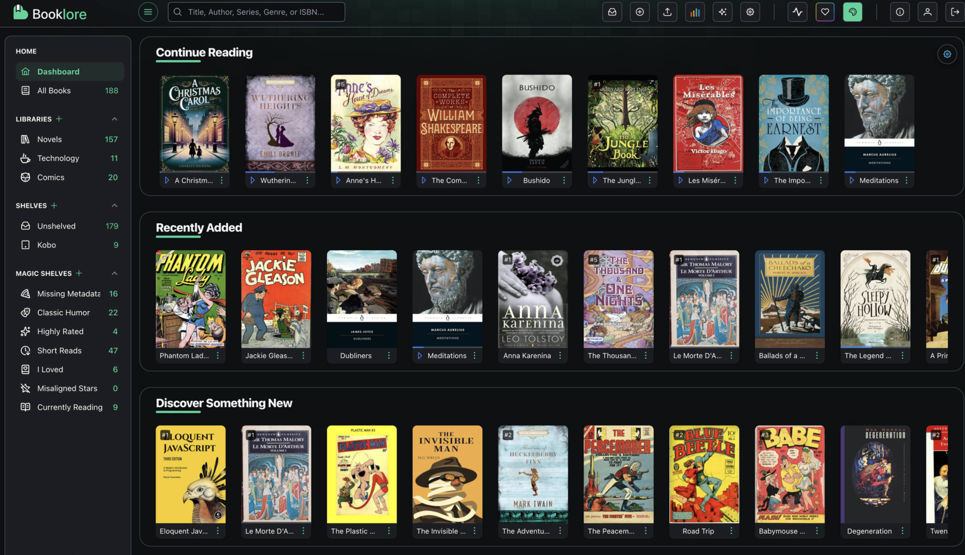Select All Books in the sidebar
This screenshot has height=555, width=965.
click(54, 90)
